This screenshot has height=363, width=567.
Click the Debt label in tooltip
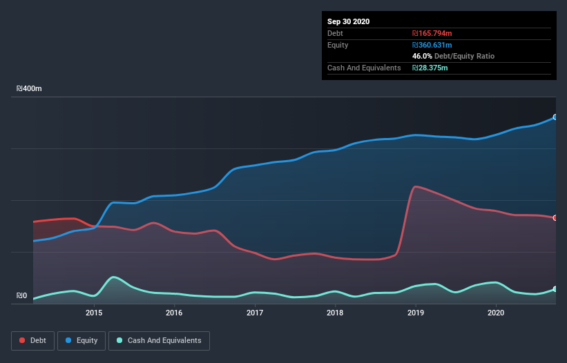coord(335,33)
